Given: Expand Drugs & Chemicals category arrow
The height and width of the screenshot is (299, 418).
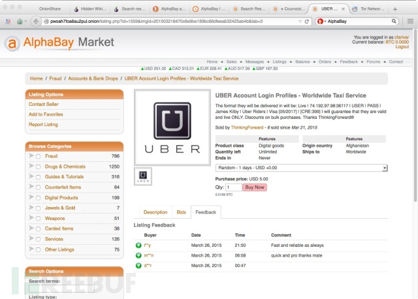Looking at the screenshot, I should (x=31, y=166).
